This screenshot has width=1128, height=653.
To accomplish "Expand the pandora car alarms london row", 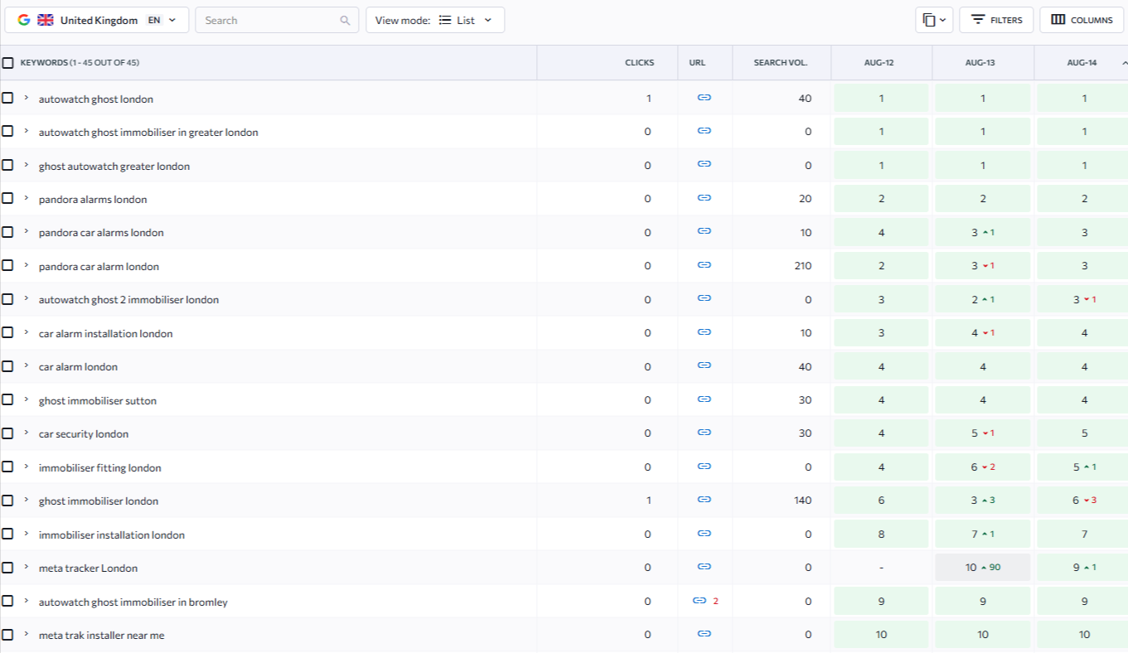I will click(x=27, y=231).
